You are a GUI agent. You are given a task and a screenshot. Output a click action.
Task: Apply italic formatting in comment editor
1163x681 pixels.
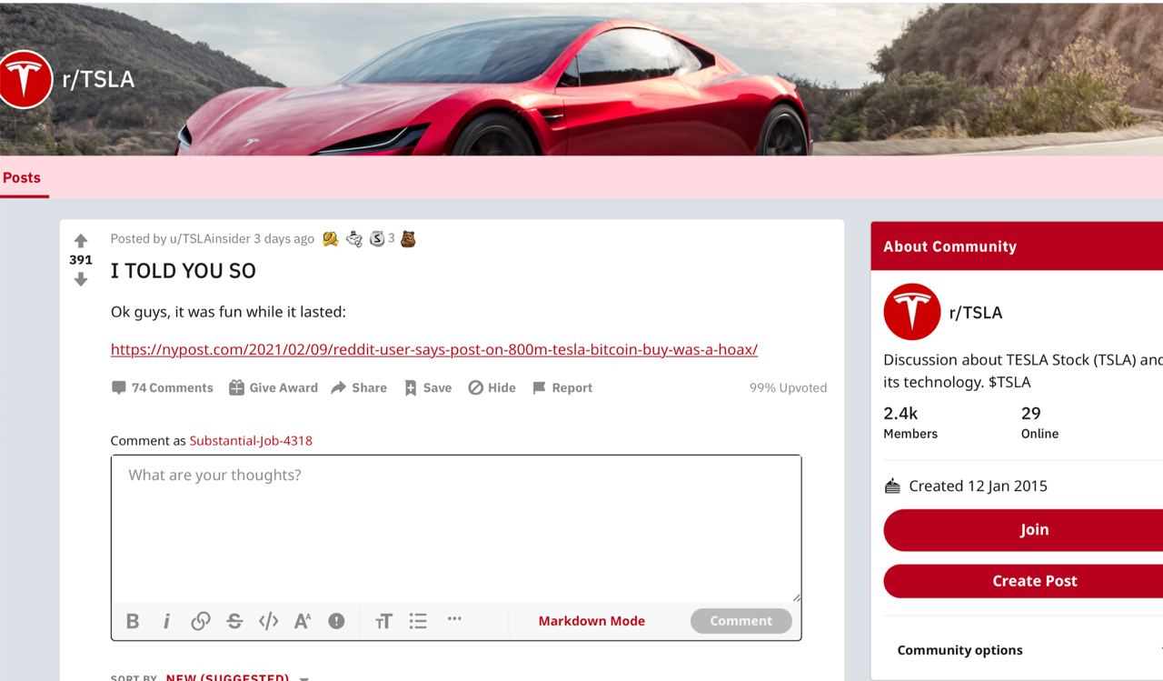[166, 621]
